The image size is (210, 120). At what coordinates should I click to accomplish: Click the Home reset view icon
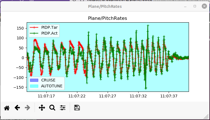tap(7, 108)
